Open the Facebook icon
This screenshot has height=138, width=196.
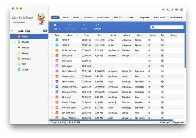point(172,9)
